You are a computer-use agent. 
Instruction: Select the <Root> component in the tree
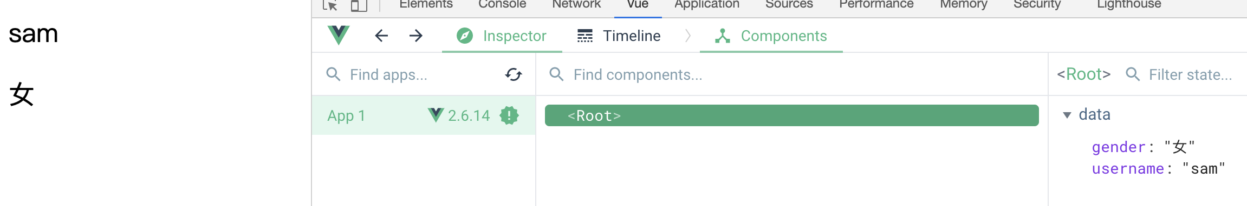click(x=792, y=115)
